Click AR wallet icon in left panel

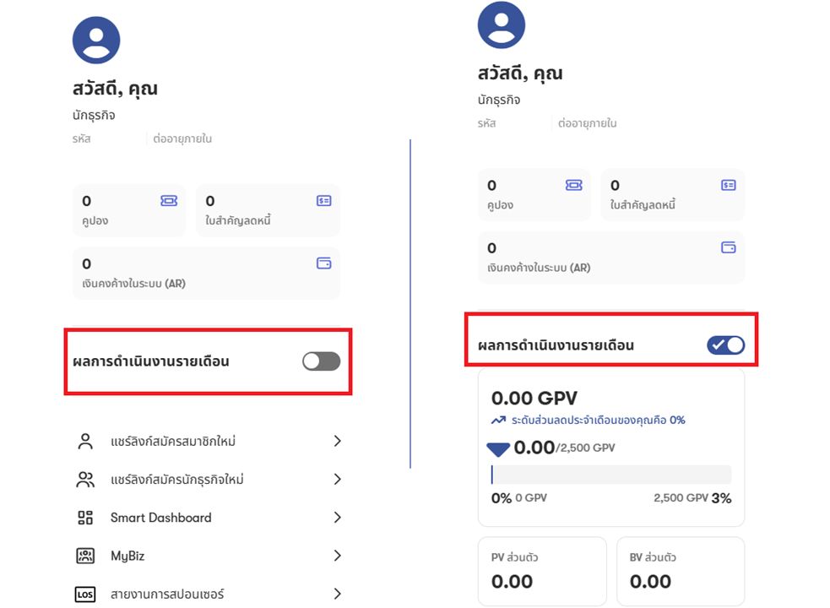click(324, 263)
